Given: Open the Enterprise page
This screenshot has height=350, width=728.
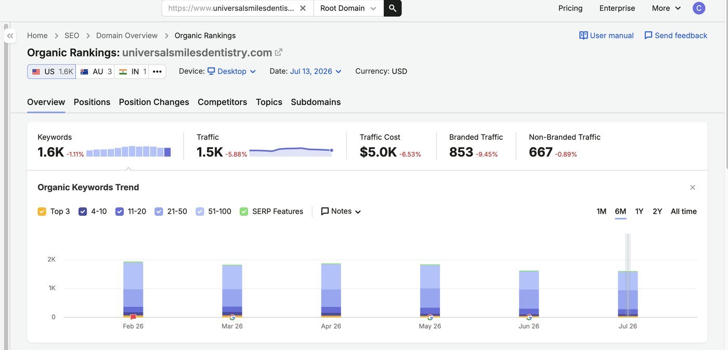Looking at the screenshot, I should point(617,8).
